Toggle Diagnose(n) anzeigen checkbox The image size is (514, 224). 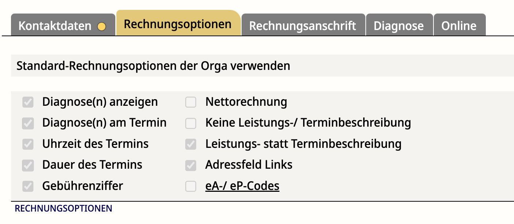click(28, 102)
